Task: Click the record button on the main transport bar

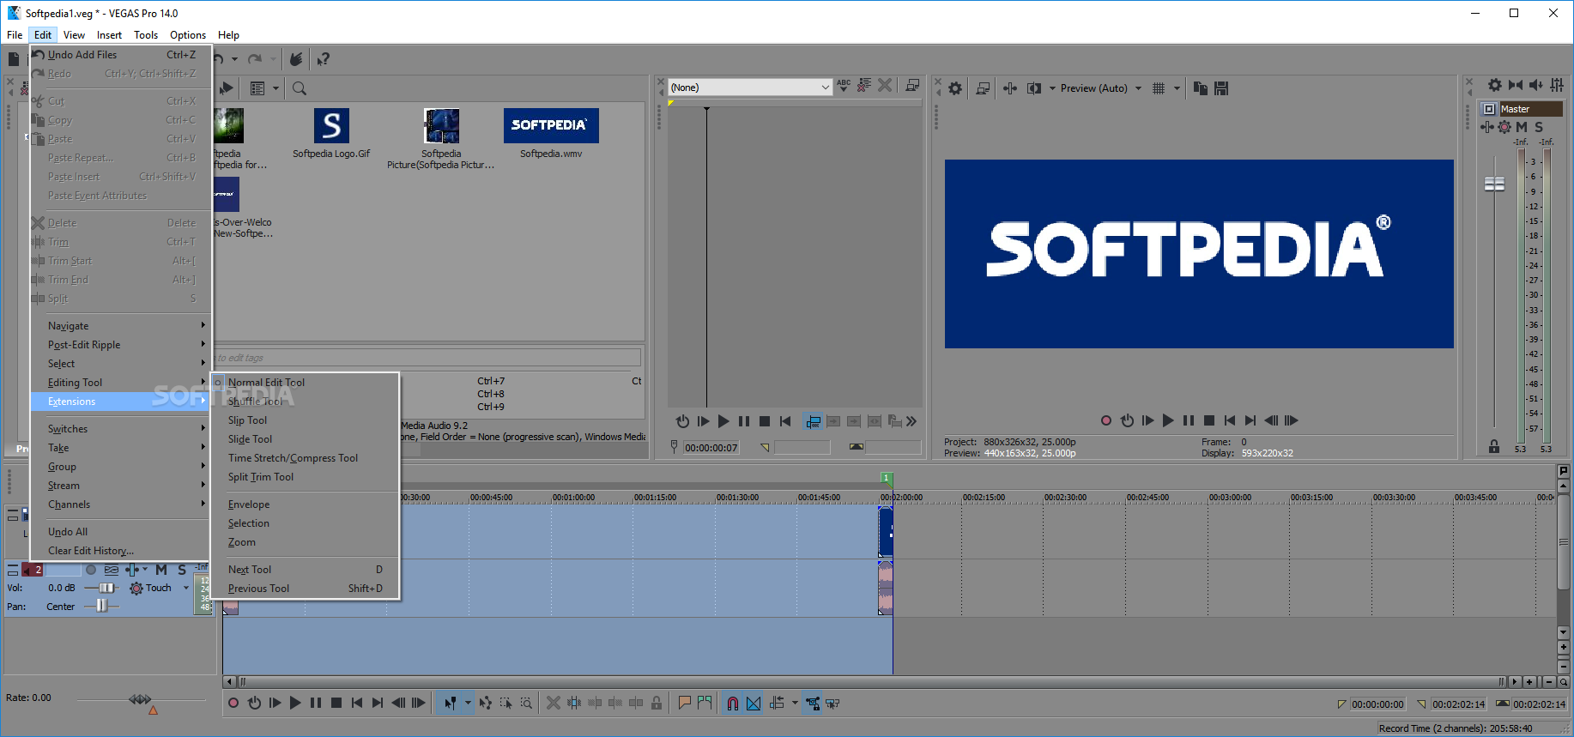Action: (x=233, y=703)
